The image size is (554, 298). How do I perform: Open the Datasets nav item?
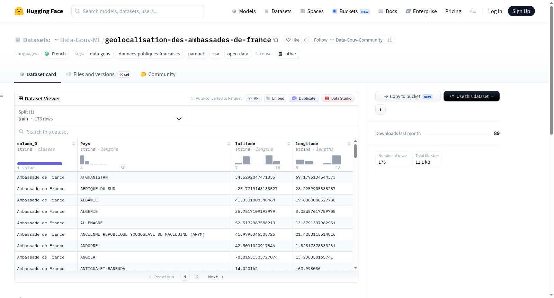(x=278, y=11)
